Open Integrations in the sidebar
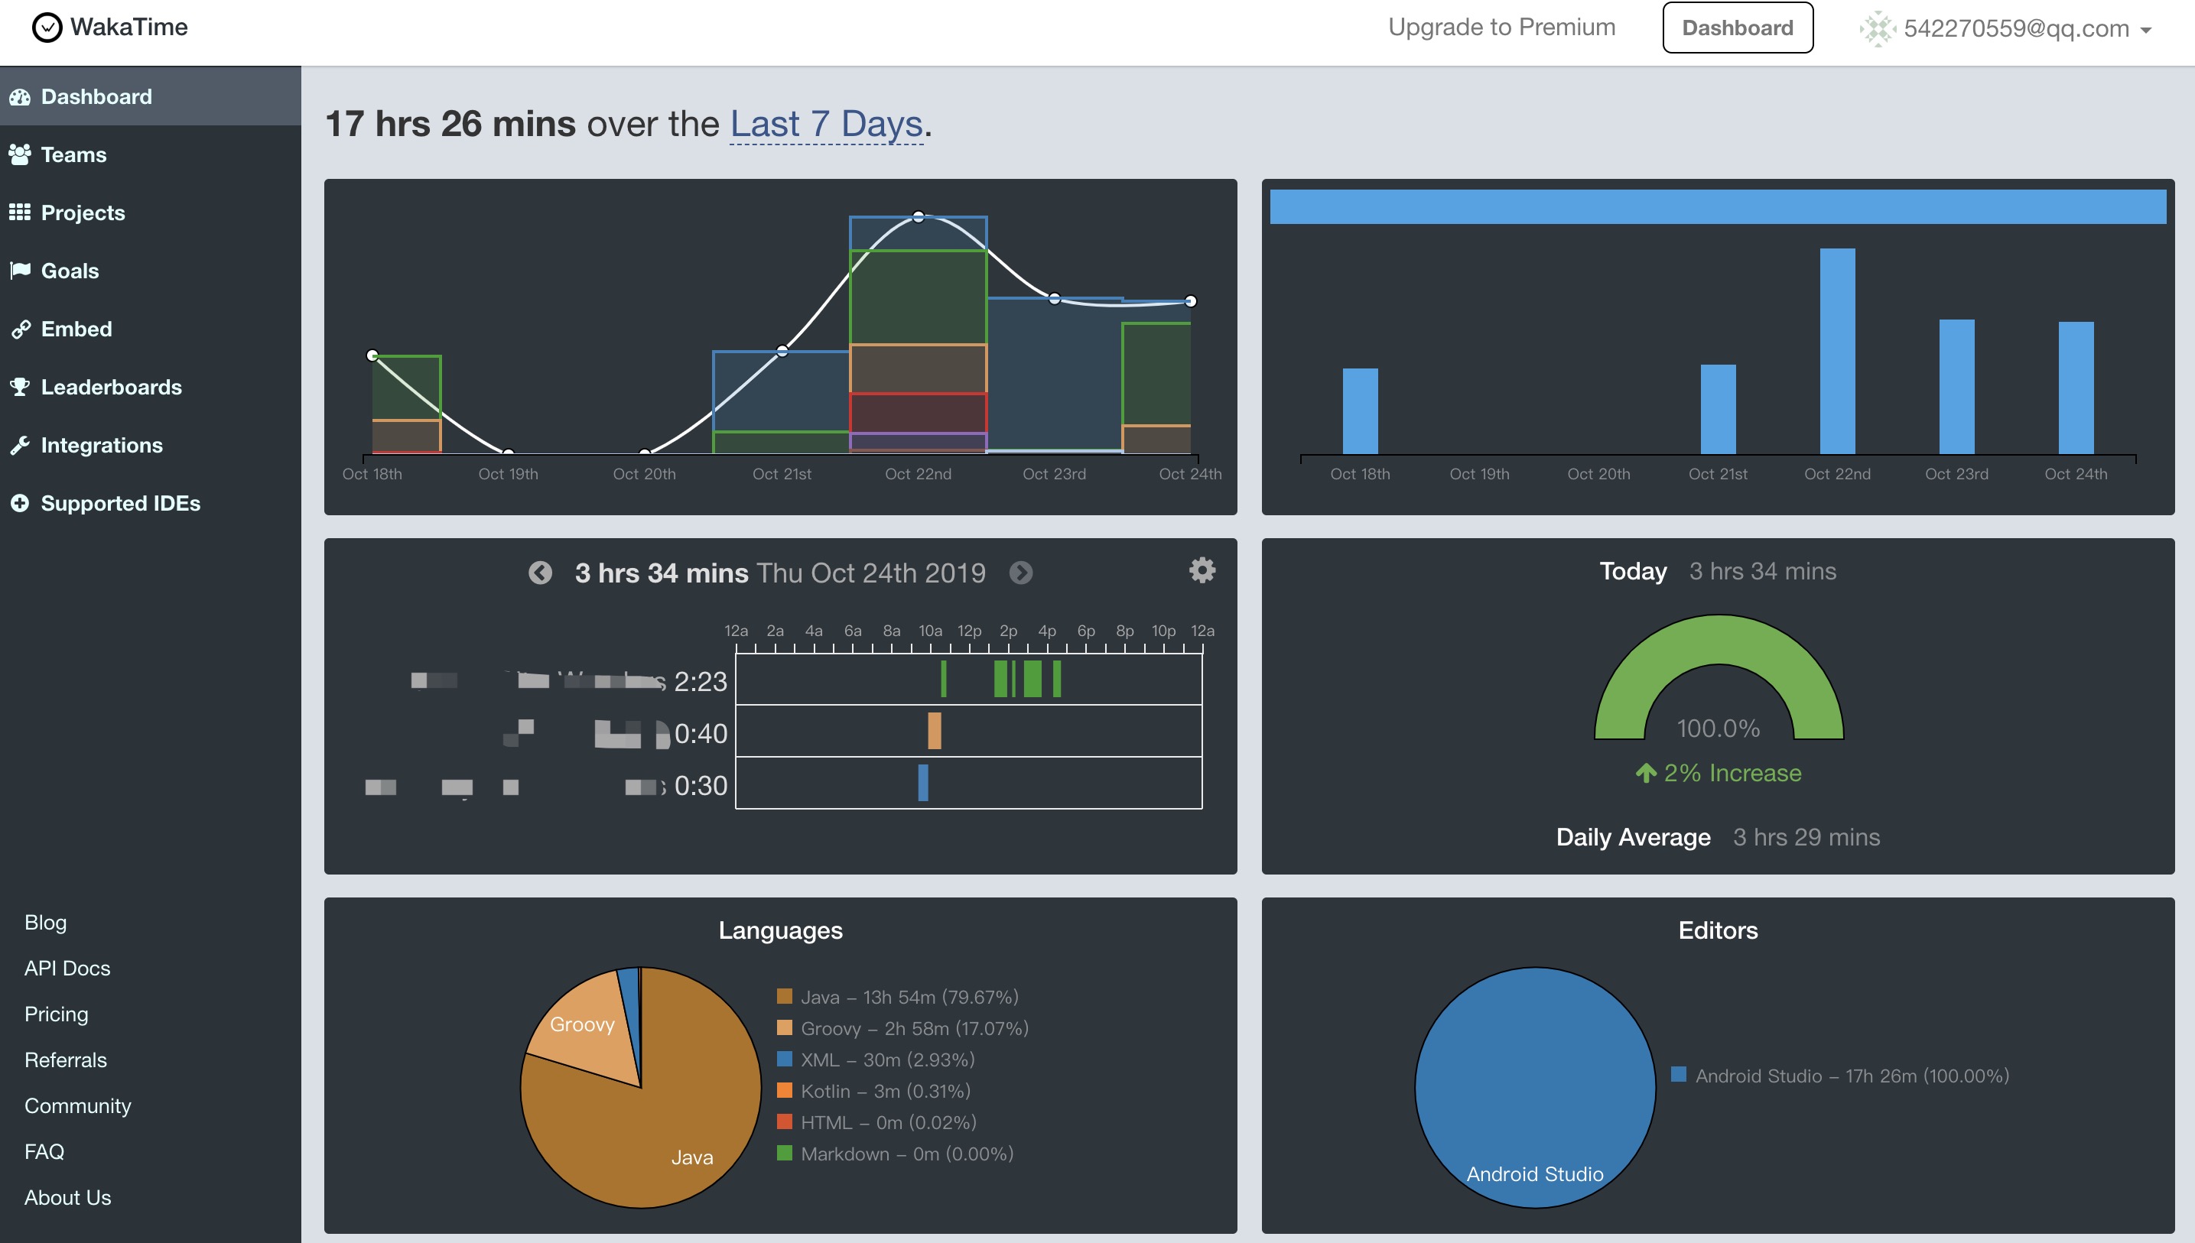The image size is (2195, 1243). pos(151,445)
